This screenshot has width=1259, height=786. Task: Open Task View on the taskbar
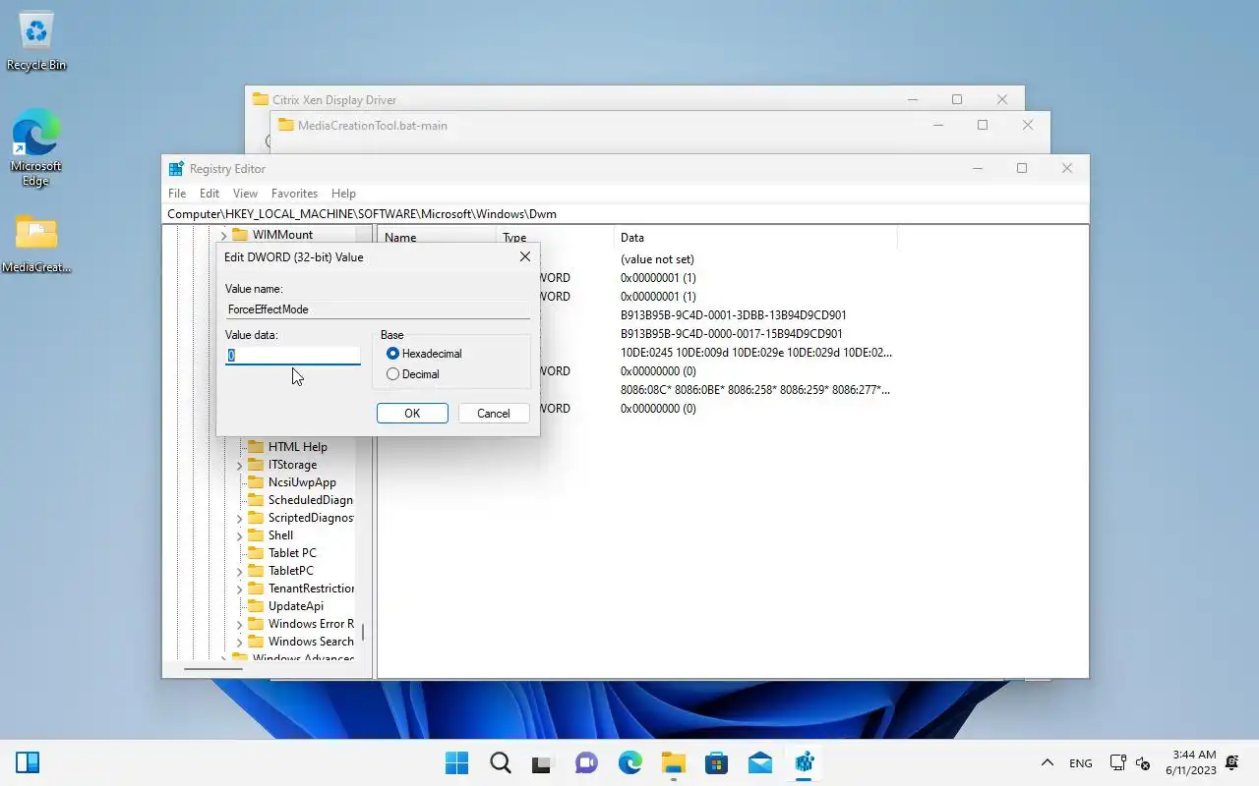543,762
